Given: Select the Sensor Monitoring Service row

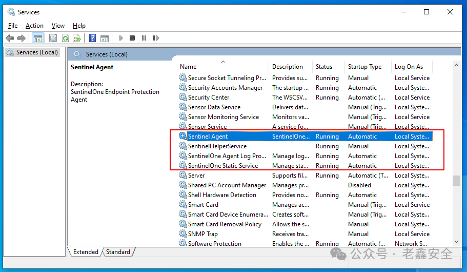Looking at the screenshot, I should coord(306,117).
